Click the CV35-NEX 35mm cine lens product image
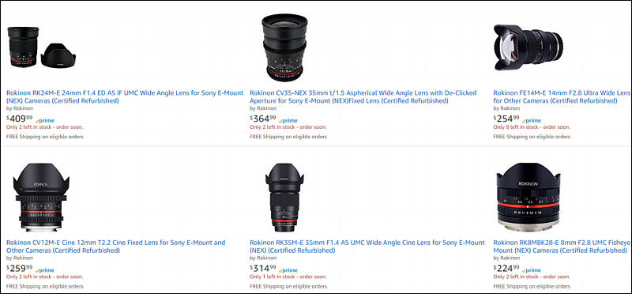 point(284,47)
